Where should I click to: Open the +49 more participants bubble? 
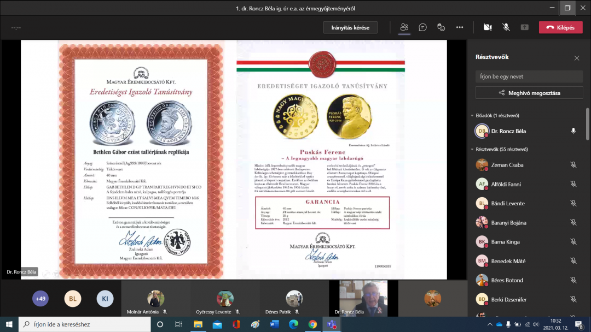pyautogui.click(x=40, y=299)
